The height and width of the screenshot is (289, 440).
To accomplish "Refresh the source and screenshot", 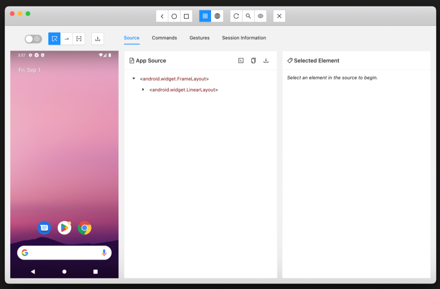I will 236,16.
